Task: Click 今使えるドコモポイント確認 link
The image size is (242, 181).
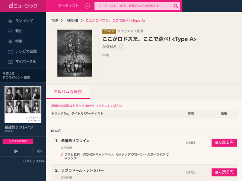Action: [16, 75]
